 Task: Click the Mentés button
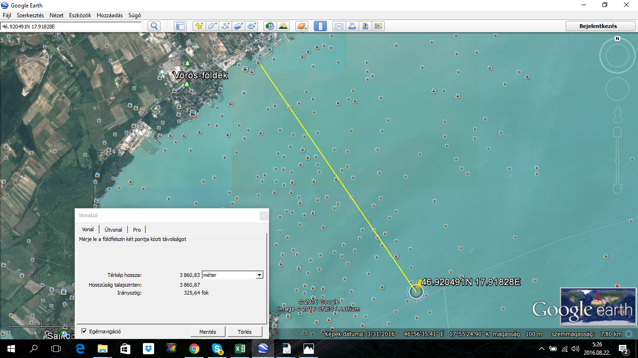[x=208, y=332]
